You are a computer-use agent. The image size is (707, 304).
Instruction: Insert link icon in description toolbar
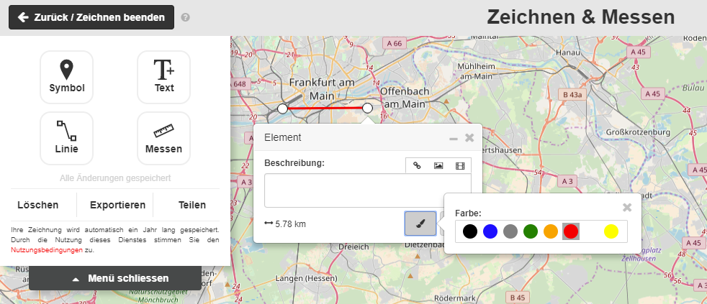417,165
